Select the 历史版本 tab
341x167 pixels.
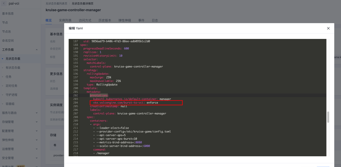pyautogui.click(x=105, y=20)
